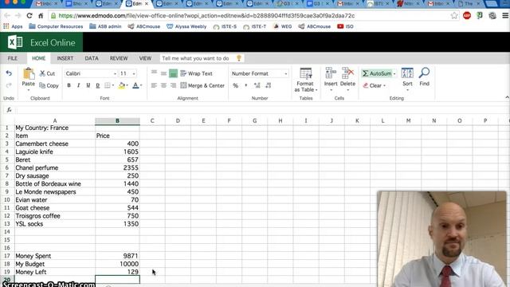The height and width of the screenshot is (287, 510).
Task: Switch to the DATA tab
Action: (x=92, y=58)
